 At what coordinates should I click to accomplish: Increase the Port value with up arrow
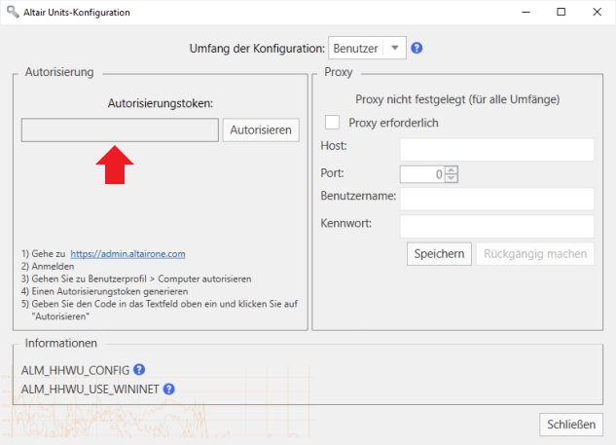451,169
